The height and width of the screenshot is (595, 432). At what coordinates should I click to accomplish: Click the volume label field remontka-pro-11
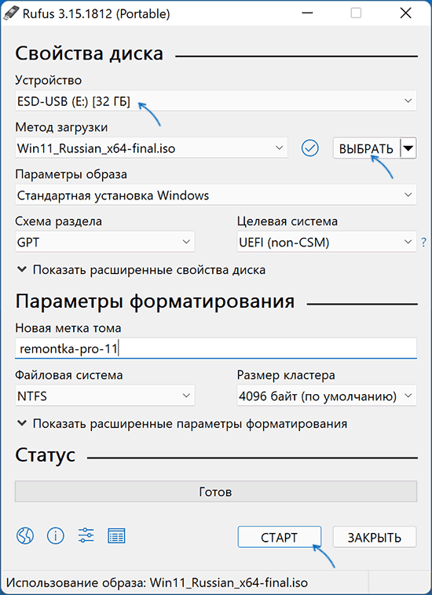pos(216,349)
